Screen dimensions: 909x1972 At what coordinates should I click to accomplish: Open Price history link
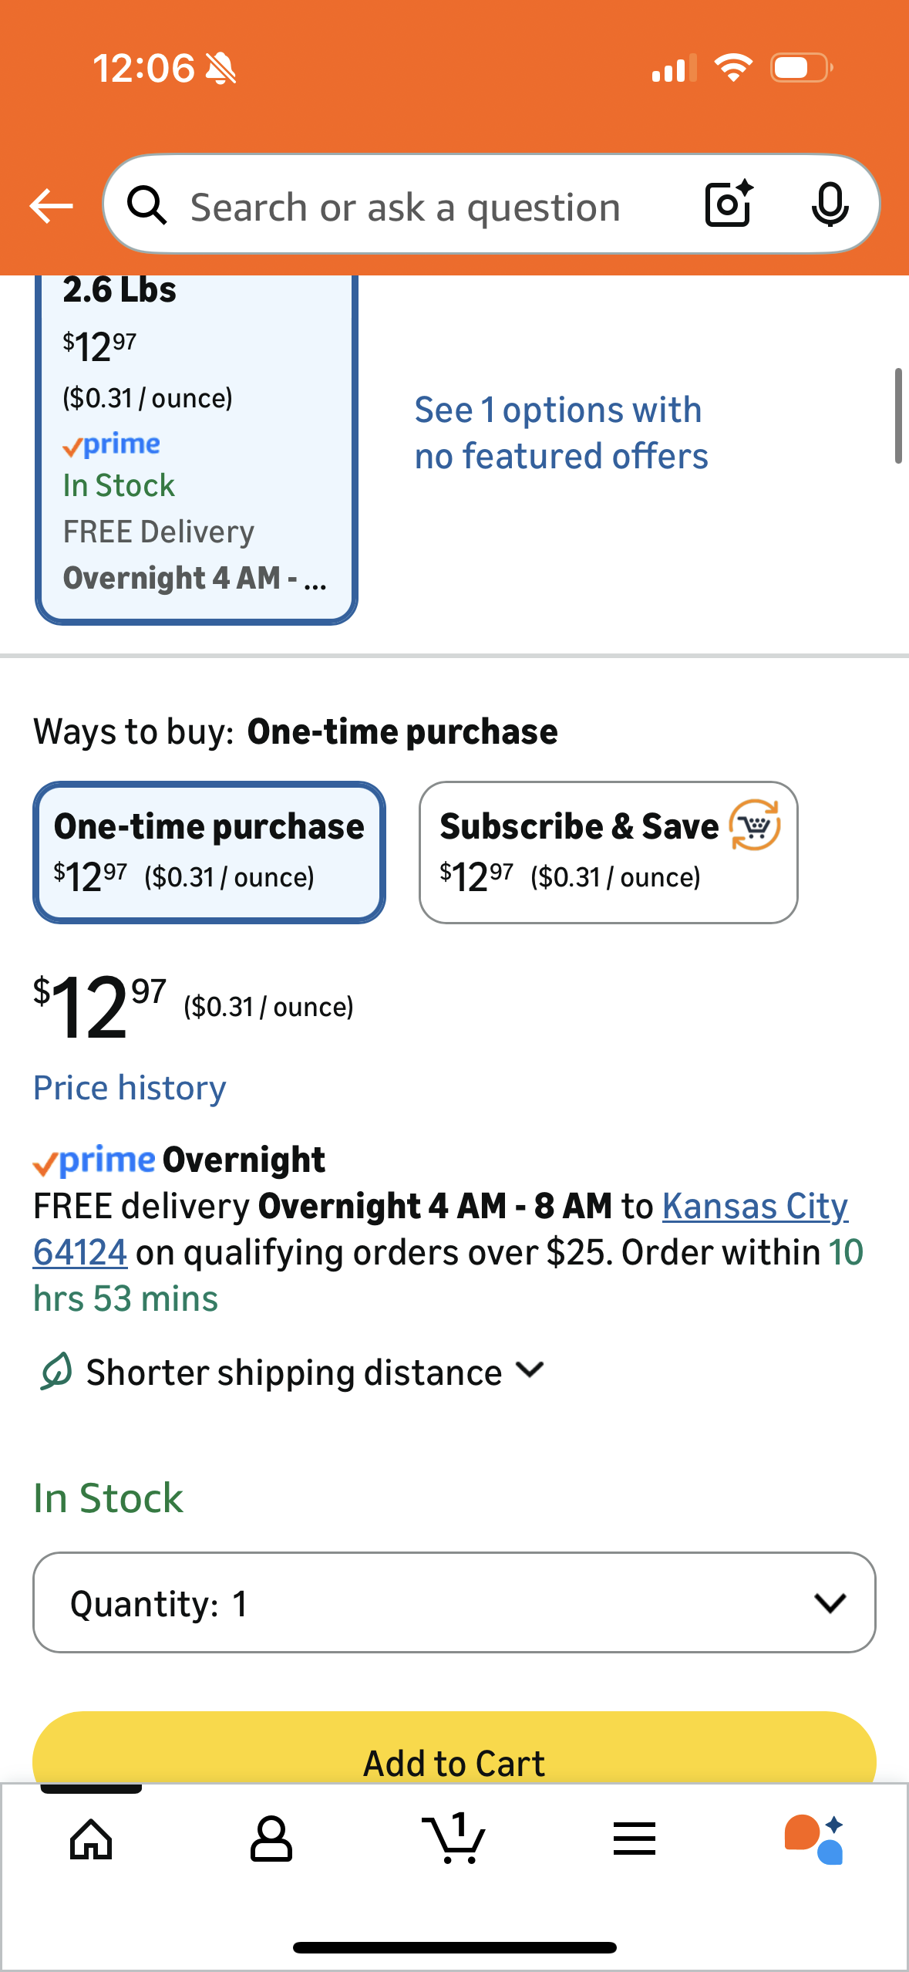pyautogui.click(x=130, y=1088)
